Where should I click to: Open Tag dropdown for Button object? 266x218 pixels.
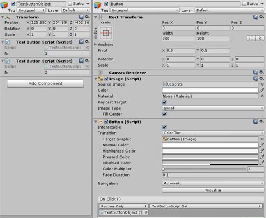[x=145, y=10]
